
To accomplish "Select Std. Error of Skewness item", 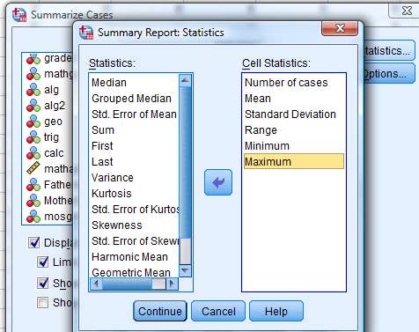I will tap(135, 241).
